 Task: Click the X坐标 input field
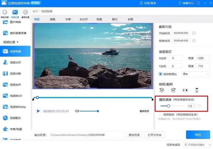pyautogui.click(x=175, y=58)
